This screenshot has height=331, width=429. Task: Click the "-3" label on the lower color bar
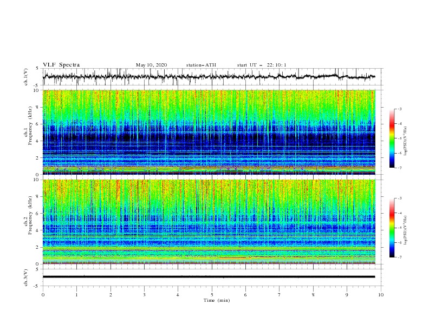click(x=399, y=198)
